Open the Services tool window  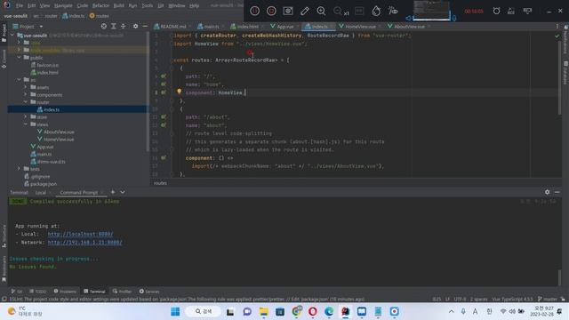pos(149,292)
